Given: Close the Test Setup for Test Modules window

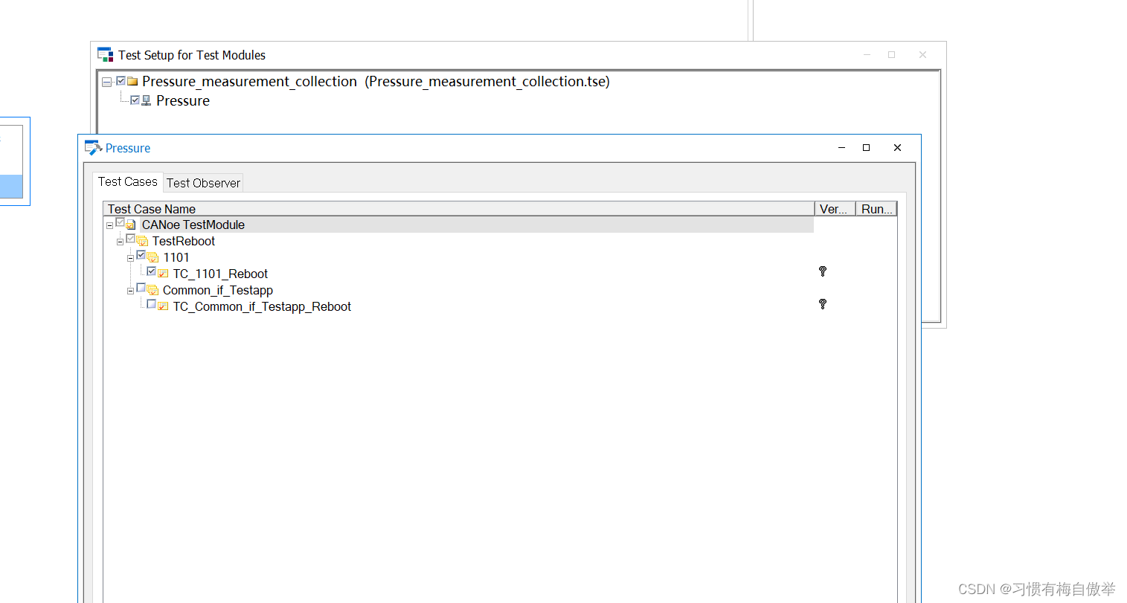Looking at the screenshot, I should pyautogui.click(x=922, y=54).
